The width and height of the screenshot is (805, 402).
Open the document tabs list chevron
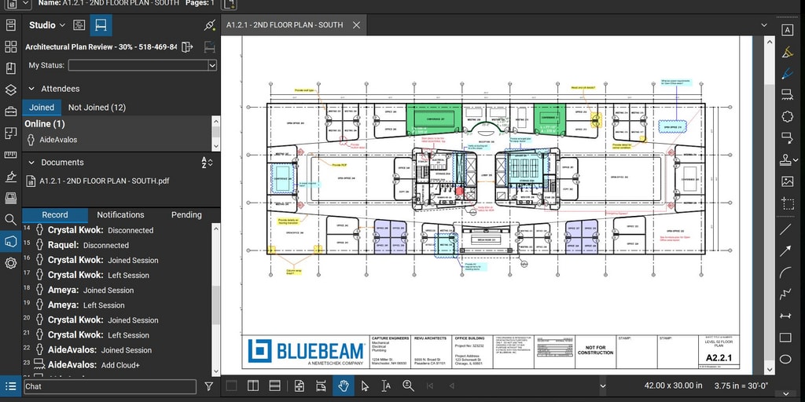[x=764, y=25]
